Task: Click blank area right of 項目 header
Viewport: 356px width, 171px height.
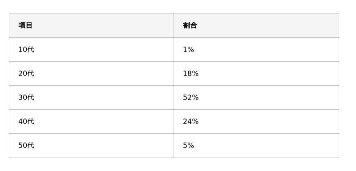Action: pyautogui.click(x=103, y=25)
